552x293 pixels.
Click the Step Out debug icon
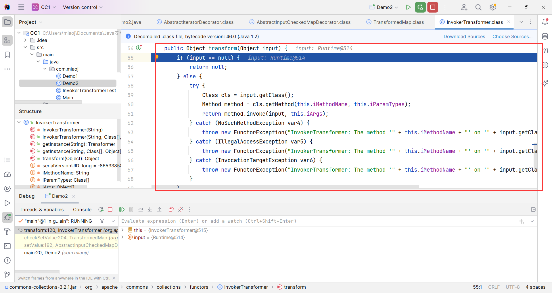159,210
